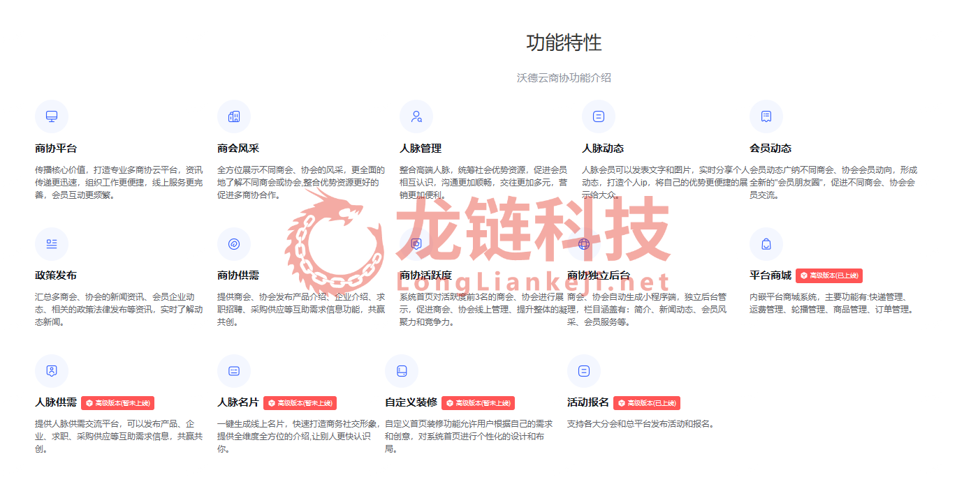
Task: Select the description starting 汇总多商会
Action: (x=119, y=310)
